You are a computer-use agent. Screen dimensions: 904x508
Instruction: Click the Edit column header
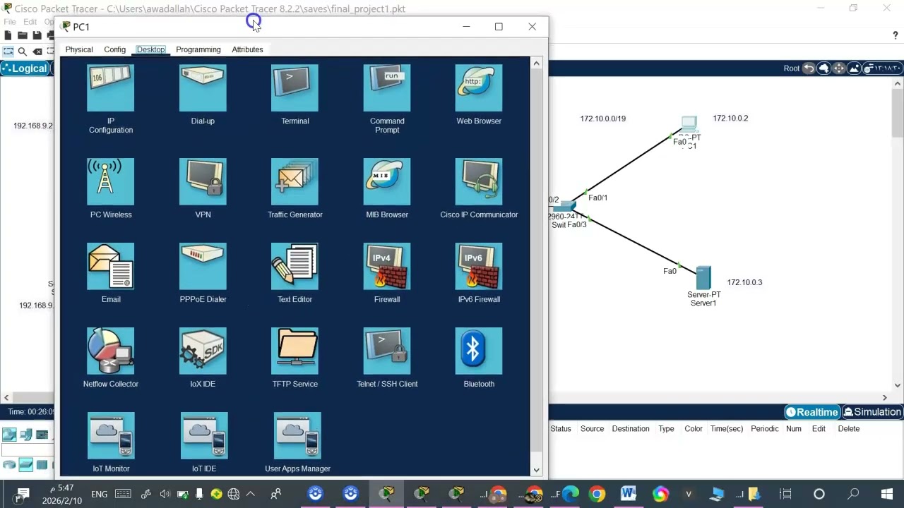point(819,429)
